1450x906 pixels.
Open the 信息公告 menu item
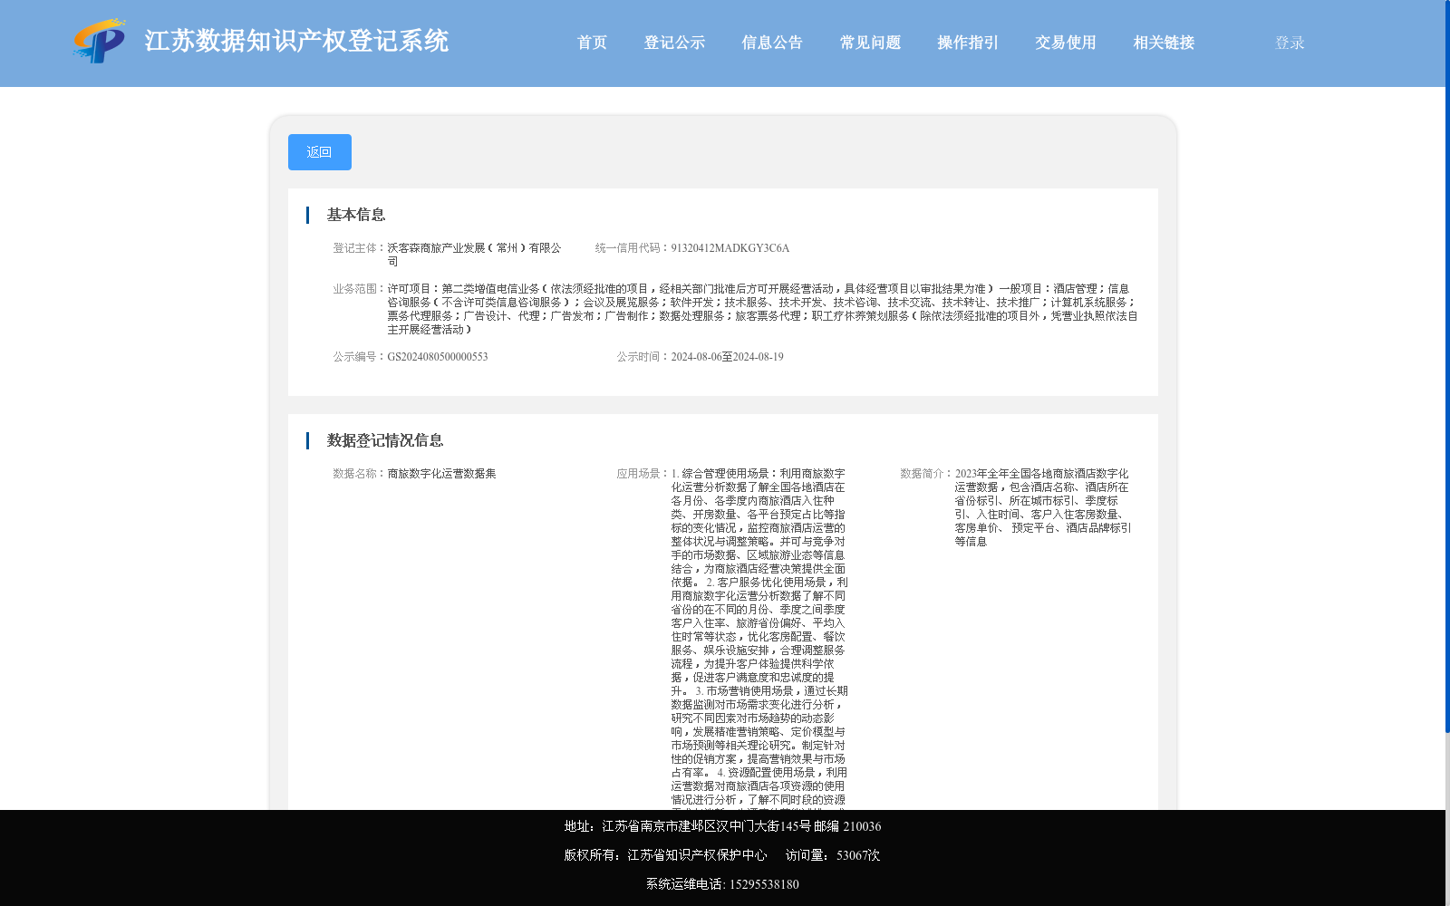pyautogui.click(x=772, y=43)
